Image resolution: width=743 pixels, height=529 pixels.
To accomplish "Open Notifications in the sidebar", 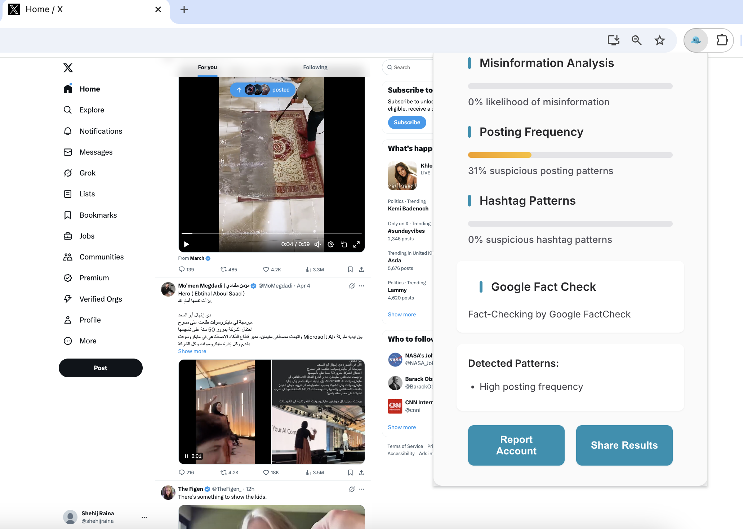I will pos(101,131).
